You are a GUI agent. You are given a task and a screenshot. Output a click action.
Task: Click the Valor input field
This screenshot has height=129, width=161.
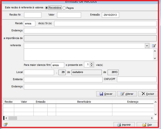click(69, 15)
